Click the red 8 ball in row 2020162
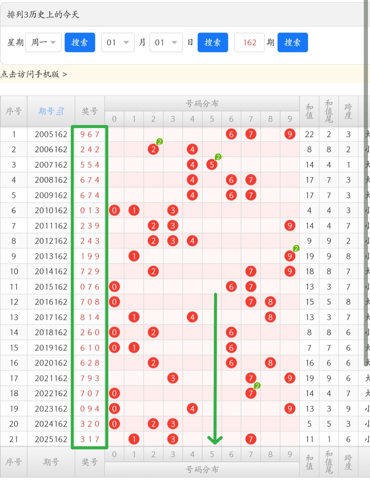 [270, 363]
